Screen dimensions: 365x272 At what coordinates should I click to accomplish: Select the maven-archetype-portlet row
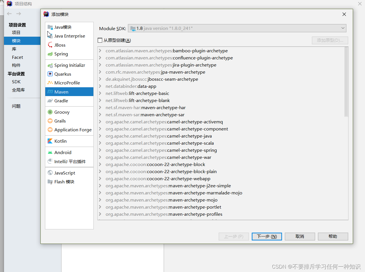(x=221, y=207)
